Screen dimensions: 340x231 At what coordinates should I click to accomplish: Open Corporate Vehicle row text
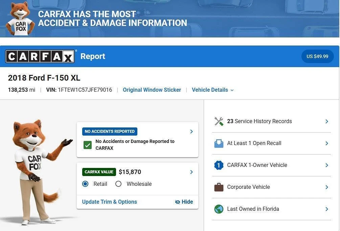point(249,187)
